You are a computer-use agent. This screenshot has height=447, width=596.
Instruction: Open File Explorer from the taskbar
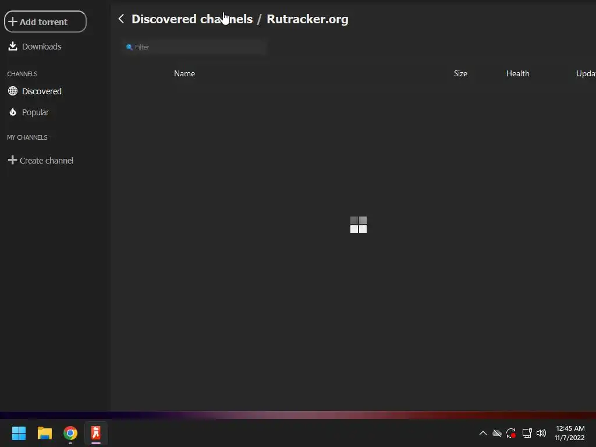pos(44,433)
